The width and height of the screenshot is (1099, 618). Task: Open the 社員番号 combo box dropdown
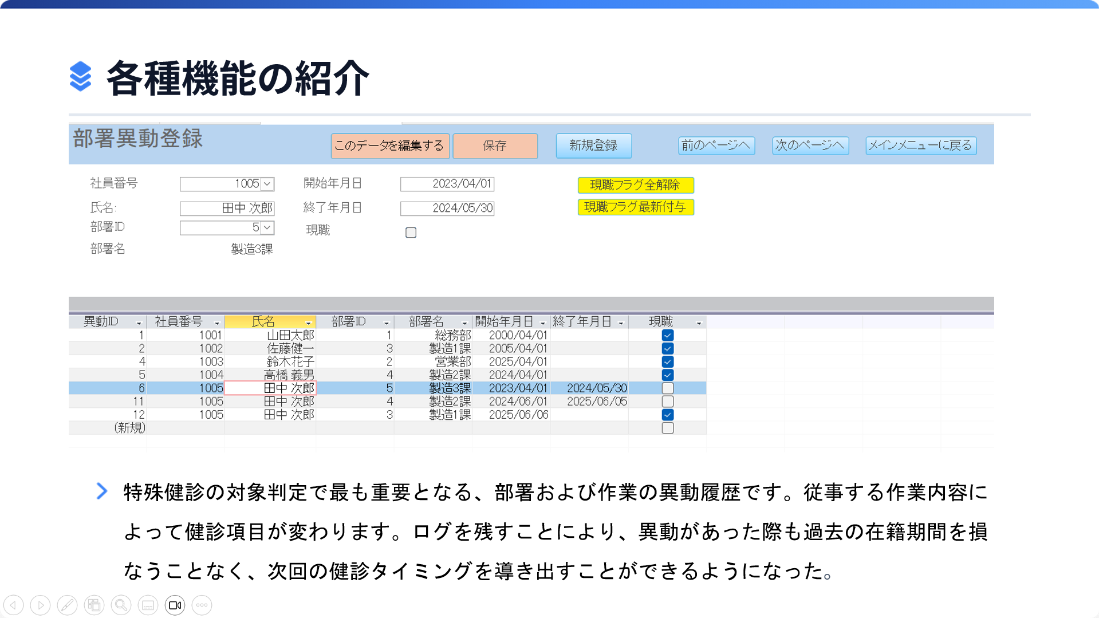[267, 184]
